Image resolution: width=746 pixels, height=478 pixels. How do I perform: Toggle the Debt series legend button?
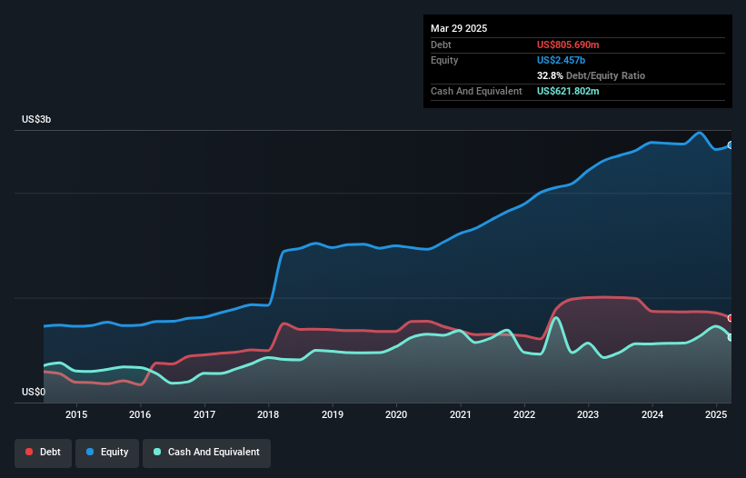click(44, 453)
